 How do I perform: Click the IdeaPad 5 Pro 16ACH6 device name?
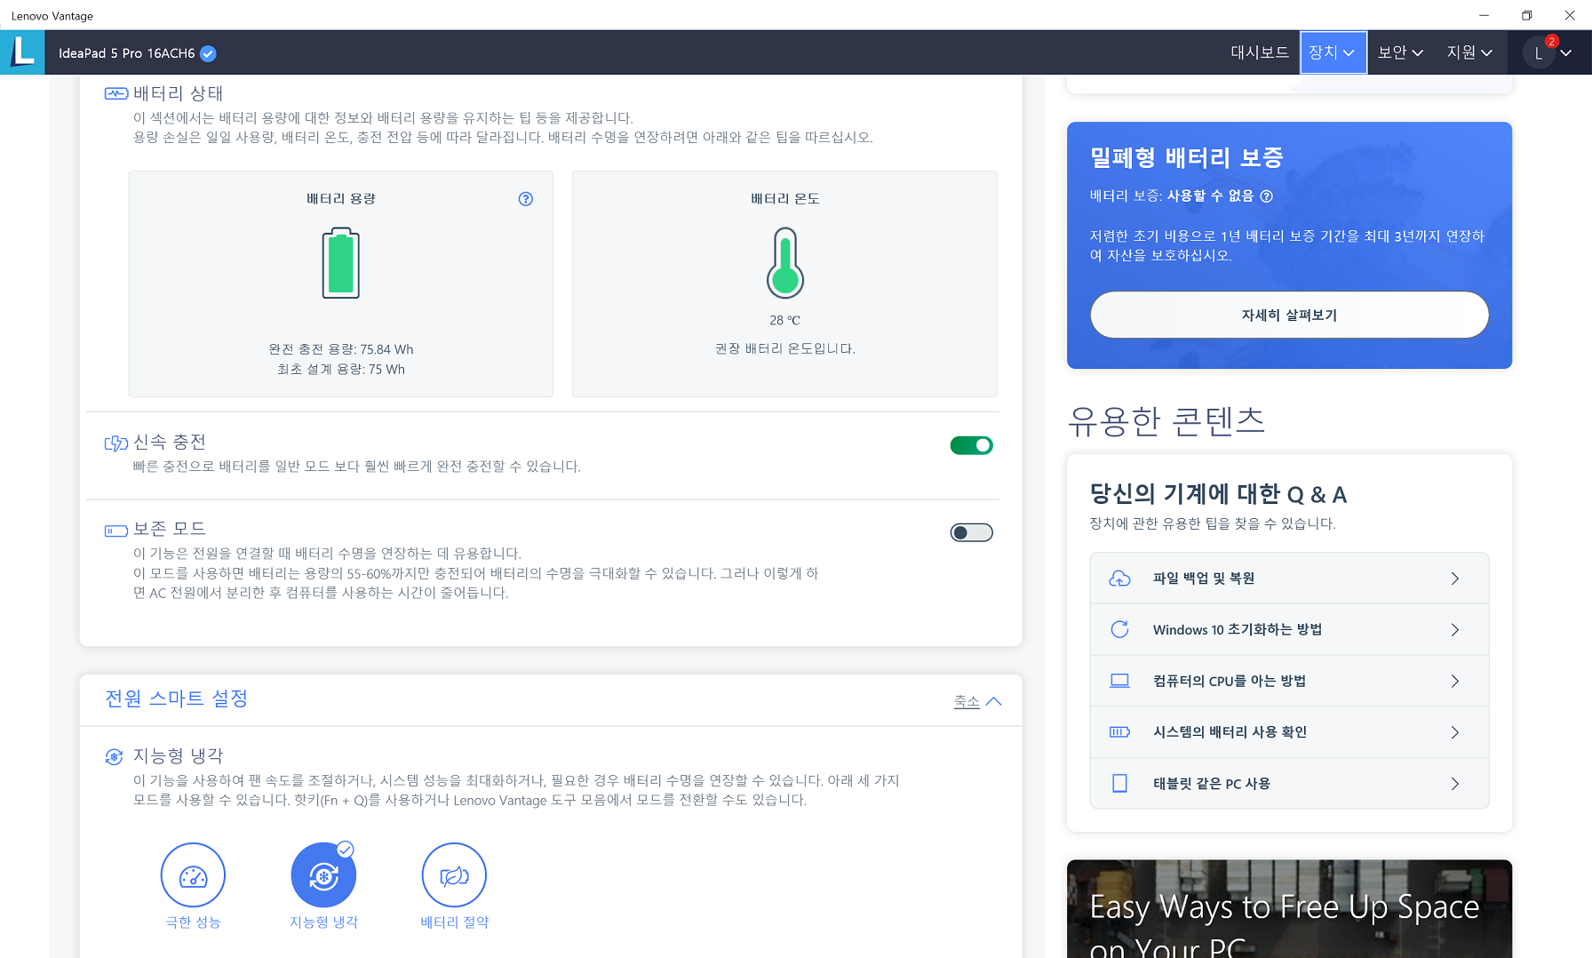[126, 53]
